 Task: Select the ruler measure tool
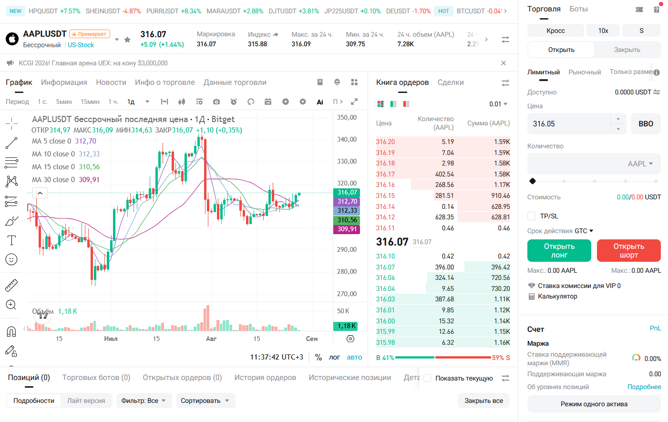11,285
